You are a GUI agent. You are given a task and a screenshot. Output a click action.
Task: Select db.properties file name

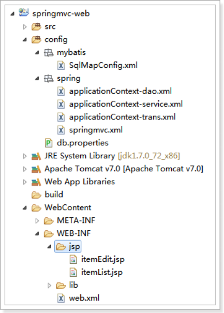coord(83,143)
